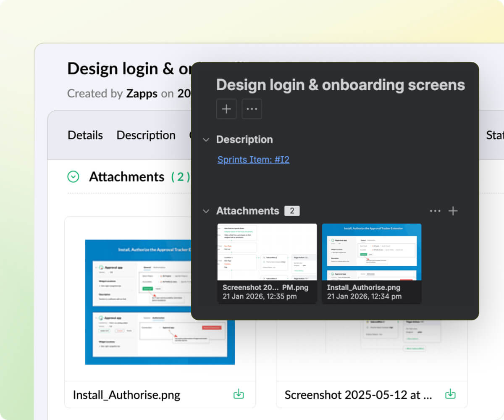Click the plus icon in the Attachments section header
The width and height of the screenshot is (504, 420).
pyautogui.click(x=453, y=211)
